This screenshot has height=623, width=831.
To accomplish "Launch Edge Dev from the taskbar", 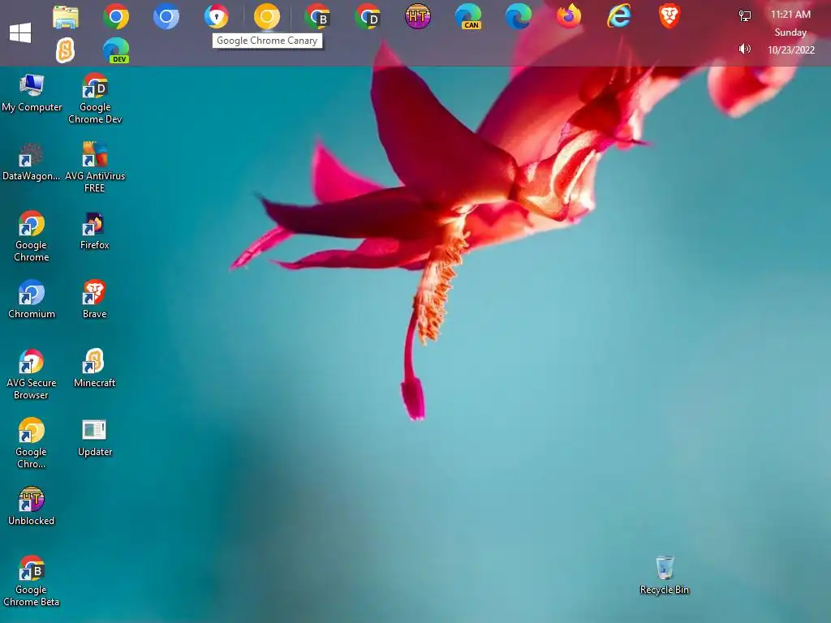I will pos(116,51).
